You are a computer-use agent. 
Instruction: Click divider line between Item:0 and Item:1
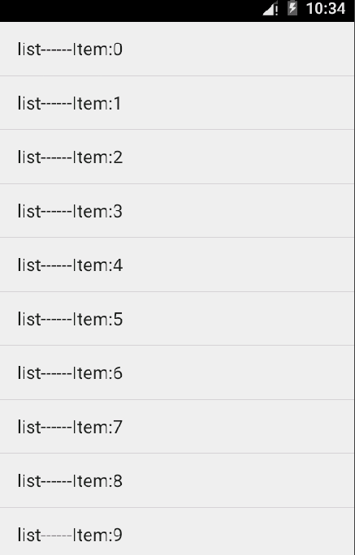pyautogui.click(x=177, y=75)
